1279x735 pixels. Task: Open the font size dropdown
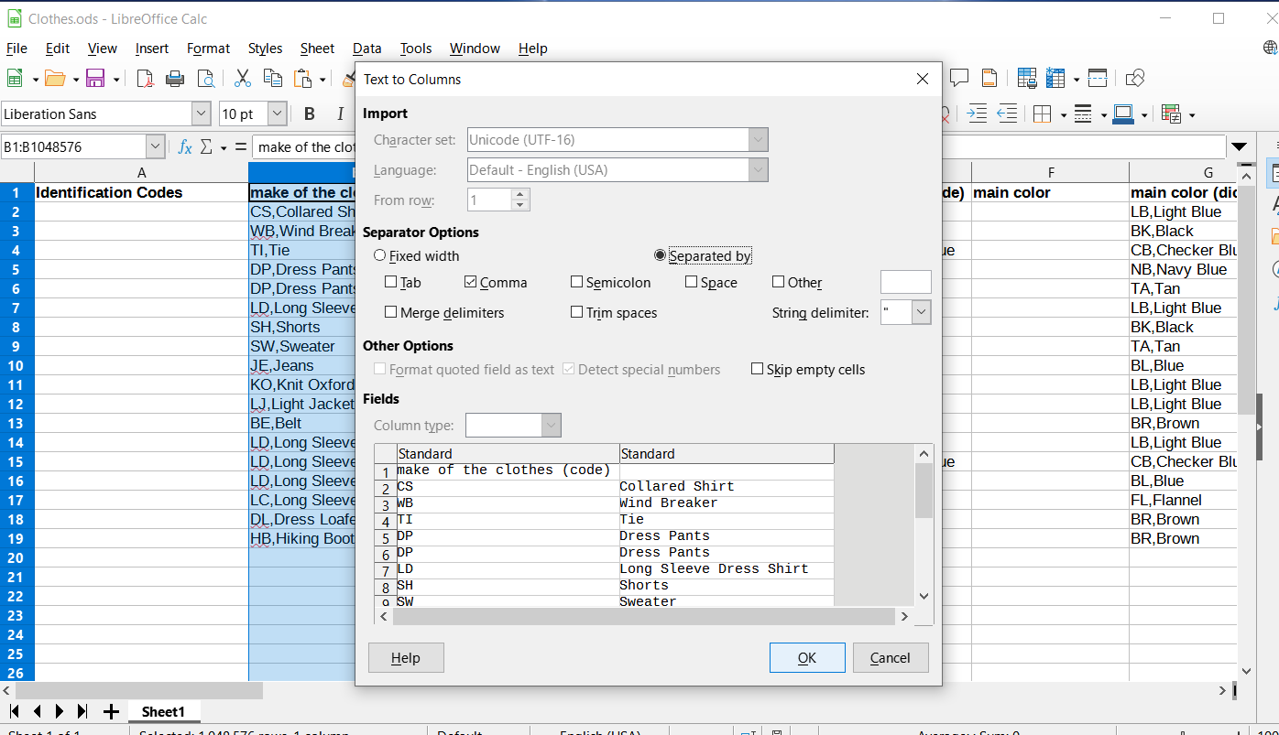pyautogui.click(x=278, y=114)
